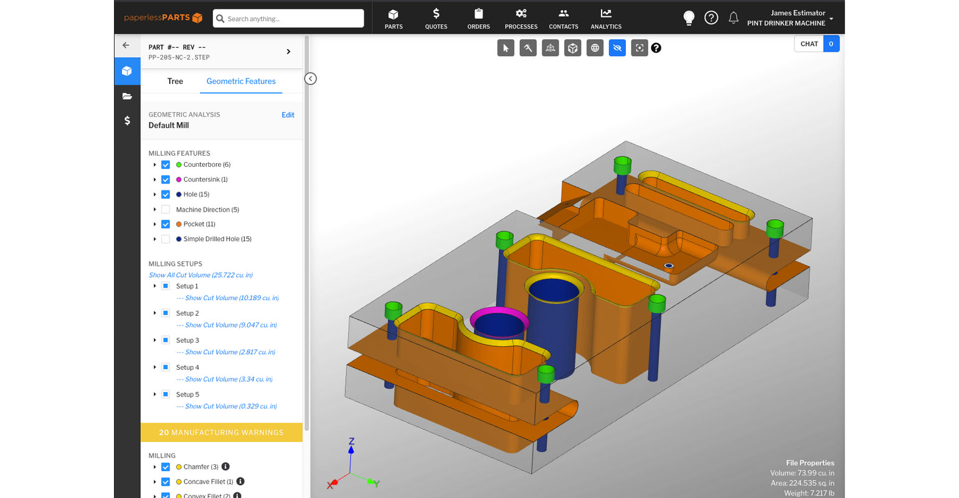Screen dimensions: 959x498
Task: Select the pricing dollar icon in sidebar
Action: tap(127, 120)
